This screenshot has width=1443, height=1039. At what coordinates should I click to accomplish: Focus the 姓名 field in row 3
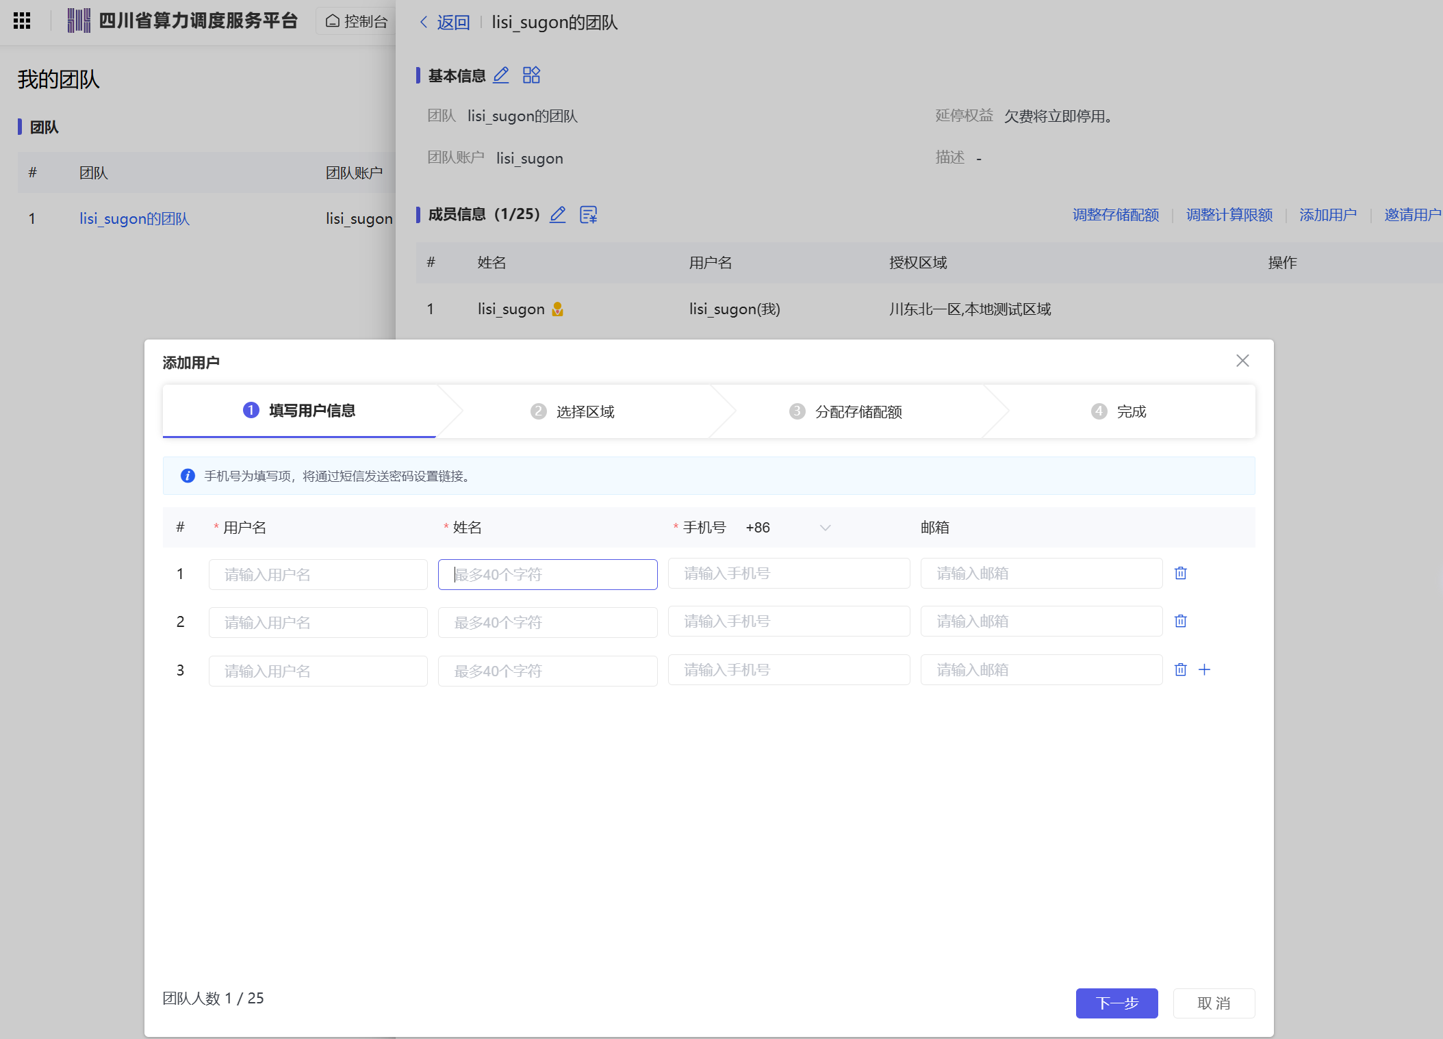[x=548, y=671]
